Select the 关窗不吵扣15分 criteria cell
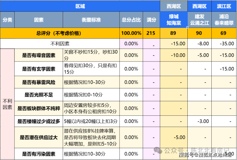The height and width of the screenshot is (160, 237). pyautogui.click(x=91, y=55)
